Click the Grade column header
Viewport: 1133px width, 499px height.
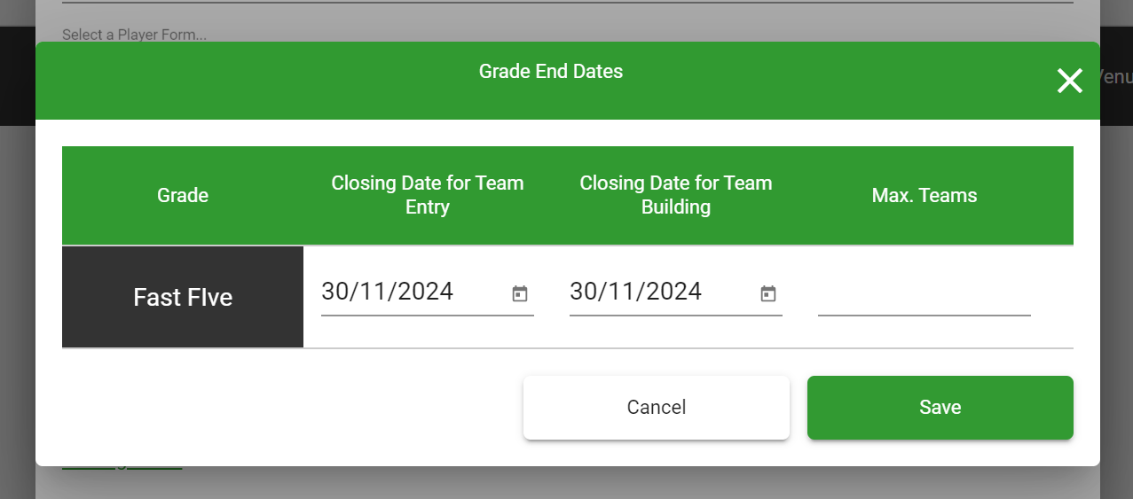pos(183,195)
